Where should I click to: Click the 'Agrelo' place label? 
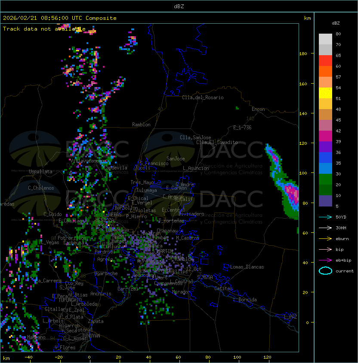point(105,259)
